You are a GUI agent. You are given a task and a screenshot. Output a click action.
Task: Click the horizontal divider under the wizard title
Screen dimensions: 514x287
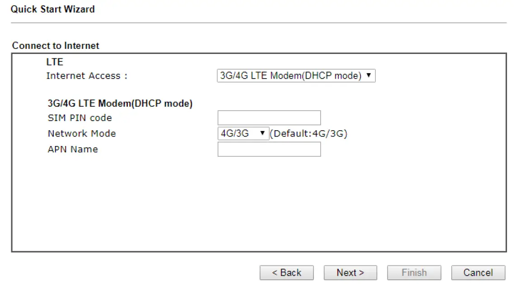click(x=258, y=23)
